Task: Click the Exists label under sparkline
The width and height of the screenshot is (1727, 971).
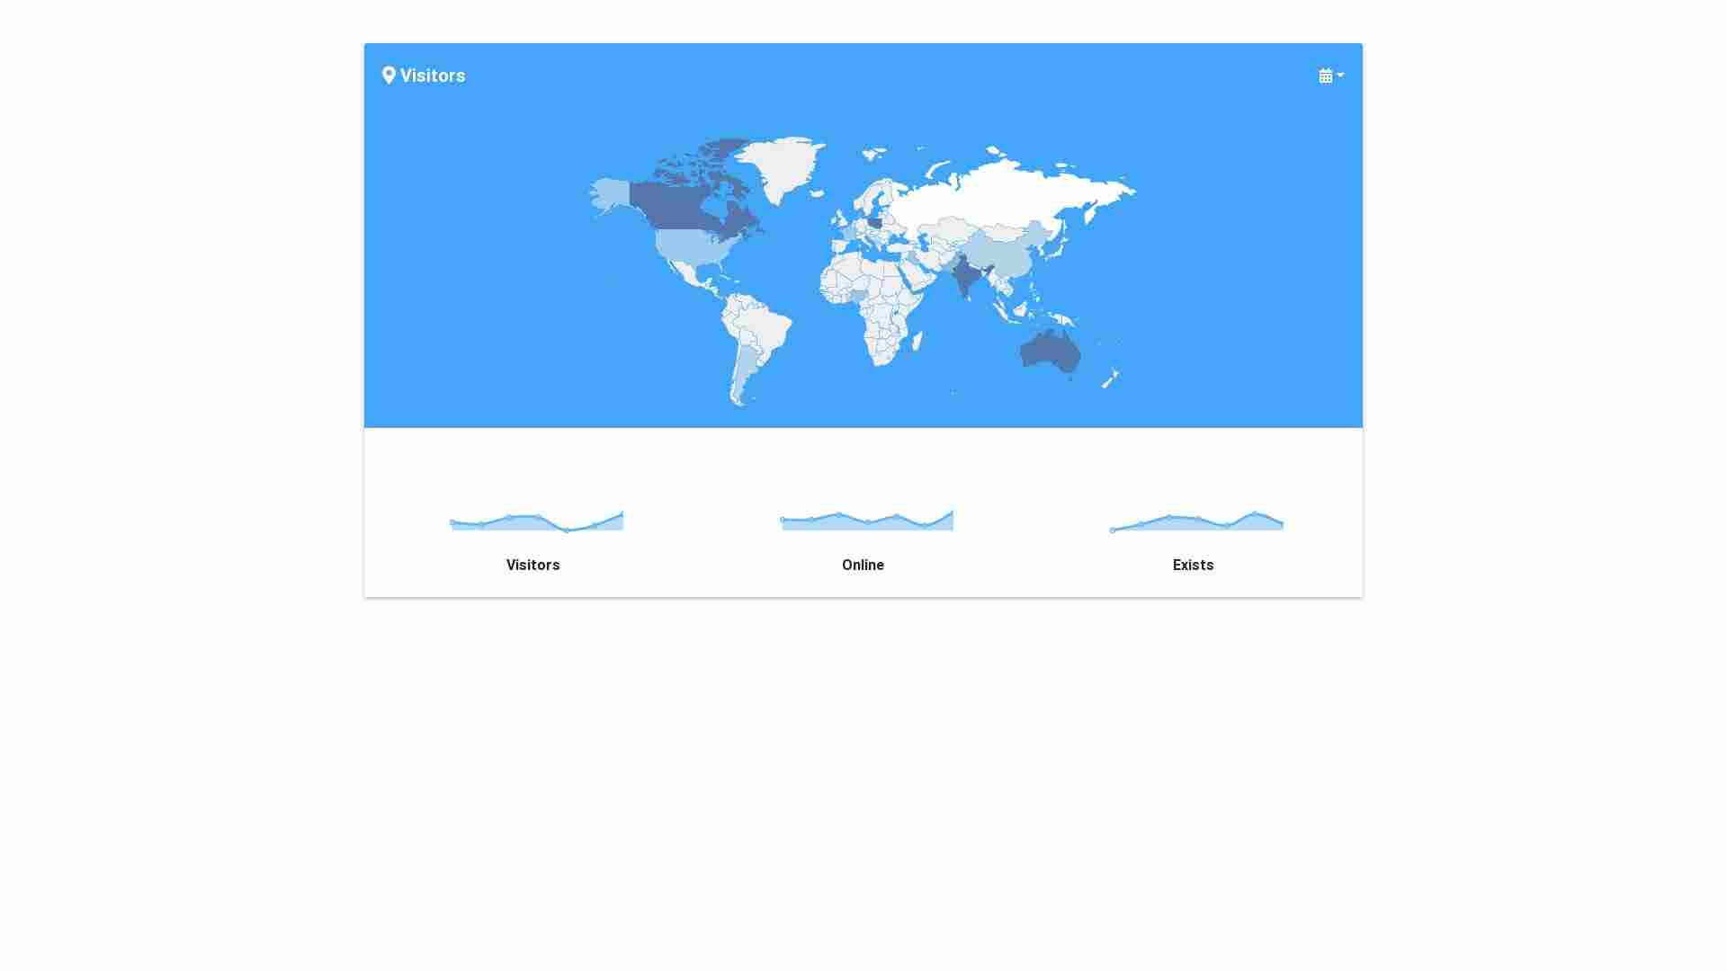Action: (1193, 565)
